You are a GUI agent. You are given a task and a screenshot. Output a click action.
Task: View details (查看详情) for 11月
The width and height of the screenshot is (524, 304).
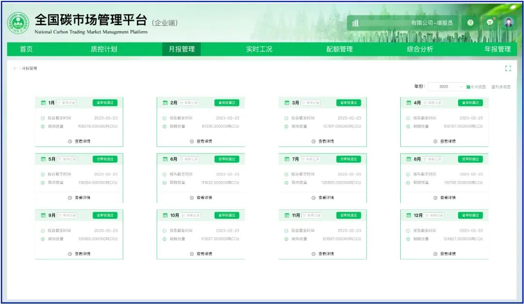pyautogui.click(x=323, y=254)
